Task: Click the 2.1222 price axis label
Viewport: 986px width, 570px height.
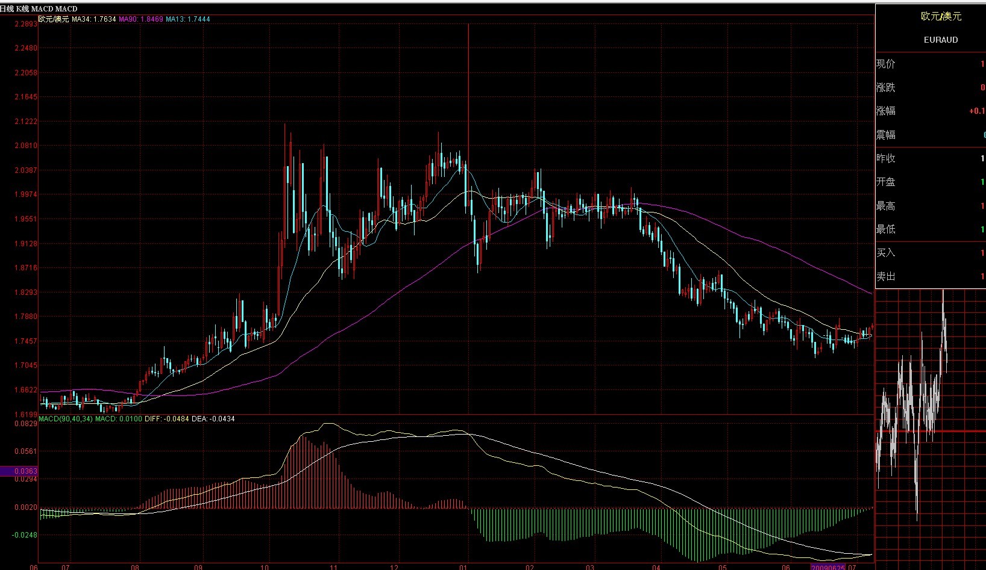Action: pyautogui.click(x=26, y=122)
